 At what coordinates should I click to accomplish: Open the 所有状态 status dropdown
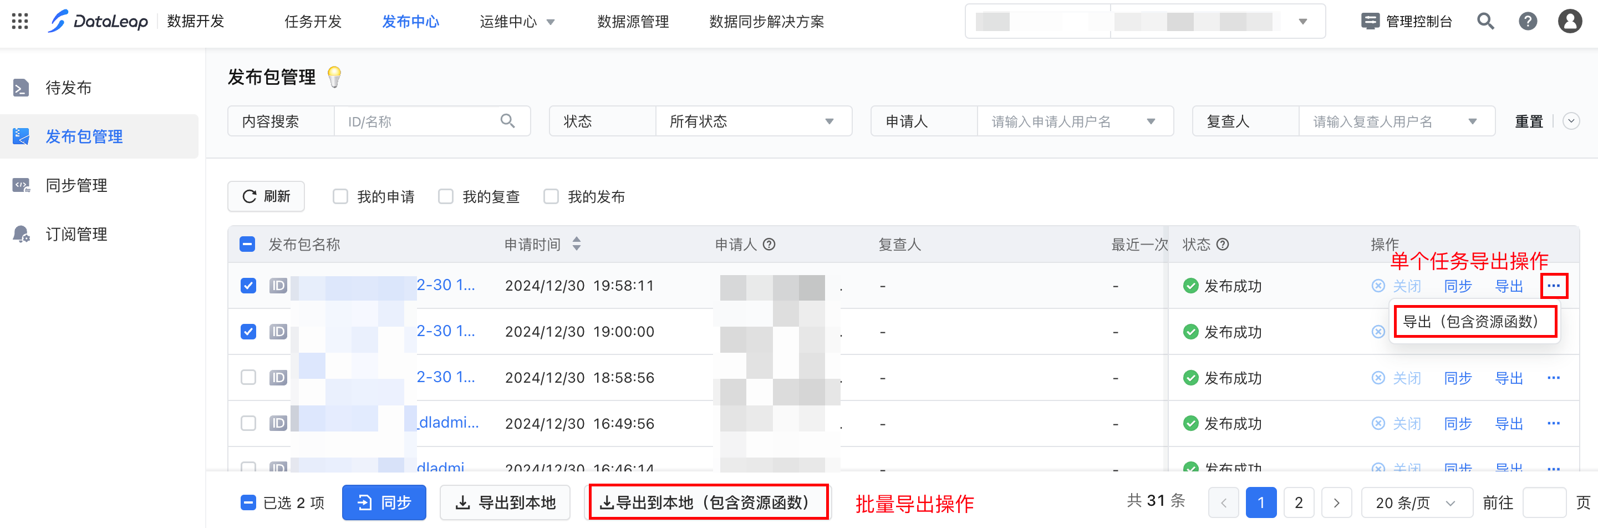point(753,121)
